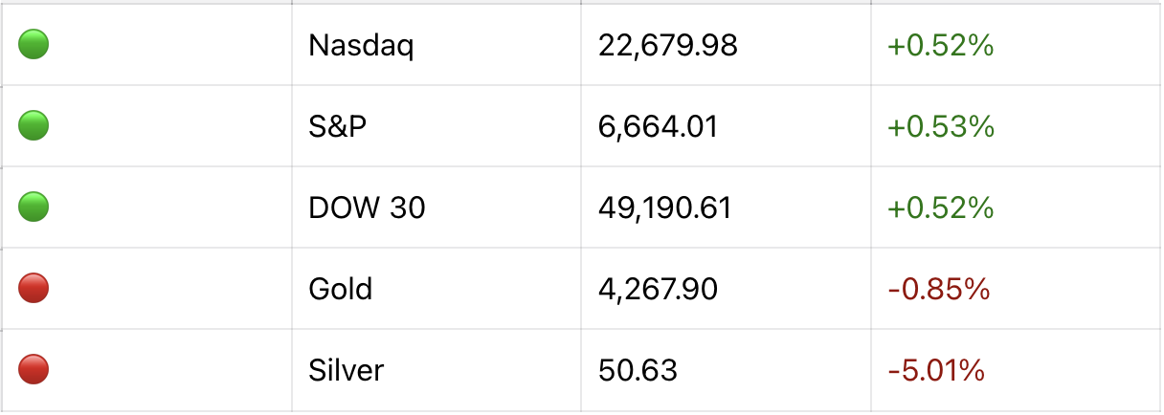Click the Gold price 4,267.90
This screenshot has width=1164, height=415.
(658, 289)
